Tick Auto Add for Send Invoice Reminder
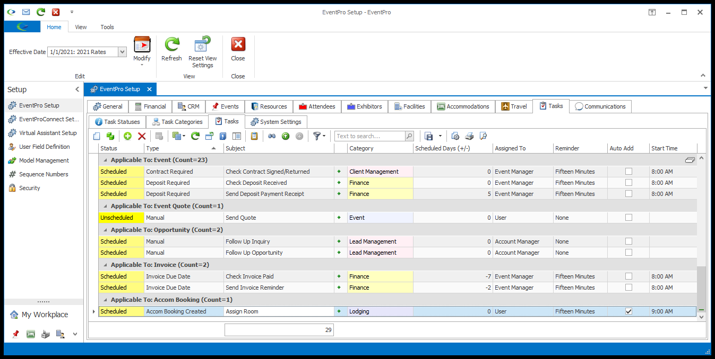 [628, 288]
